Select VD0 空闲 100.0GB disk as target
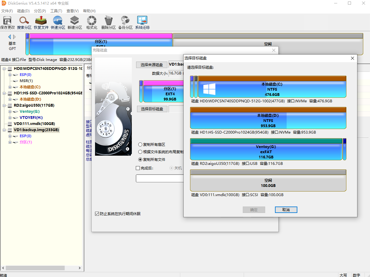The height and width of the screenshot is (277, 370). tap(268, 180)
